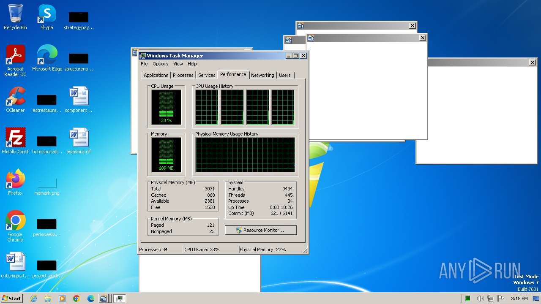Open the Options menu in Task Manager
The width and height of the screenshot is (541, 304).
click(x=161, y=64)
